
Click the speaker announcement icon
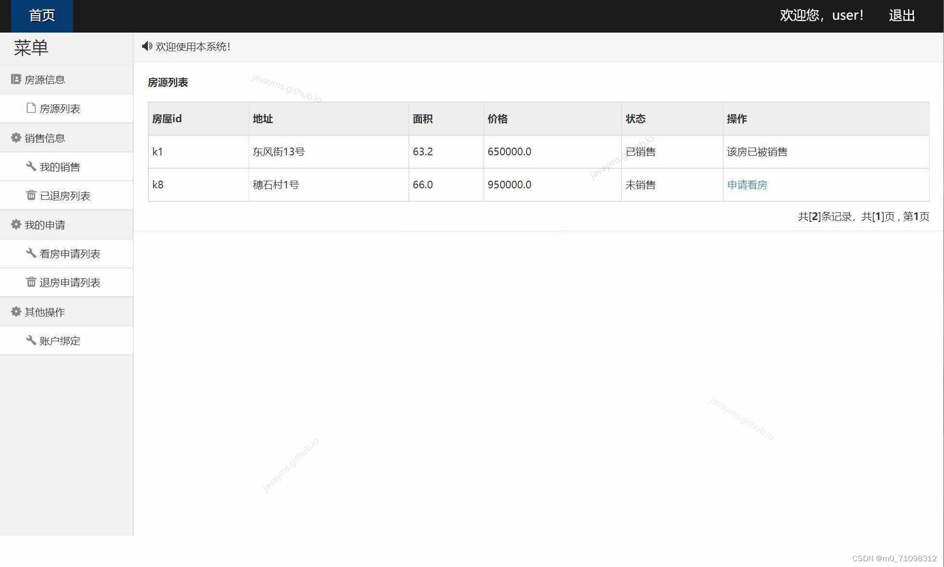tap(146, 46)
